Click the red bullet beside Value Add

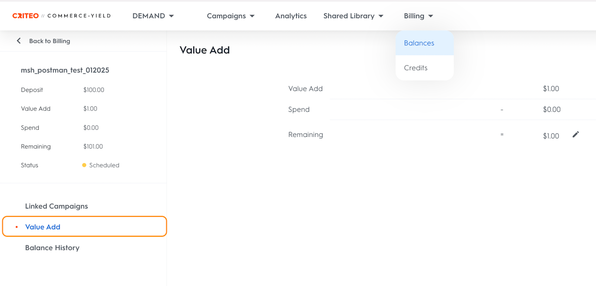coord(17,227)
